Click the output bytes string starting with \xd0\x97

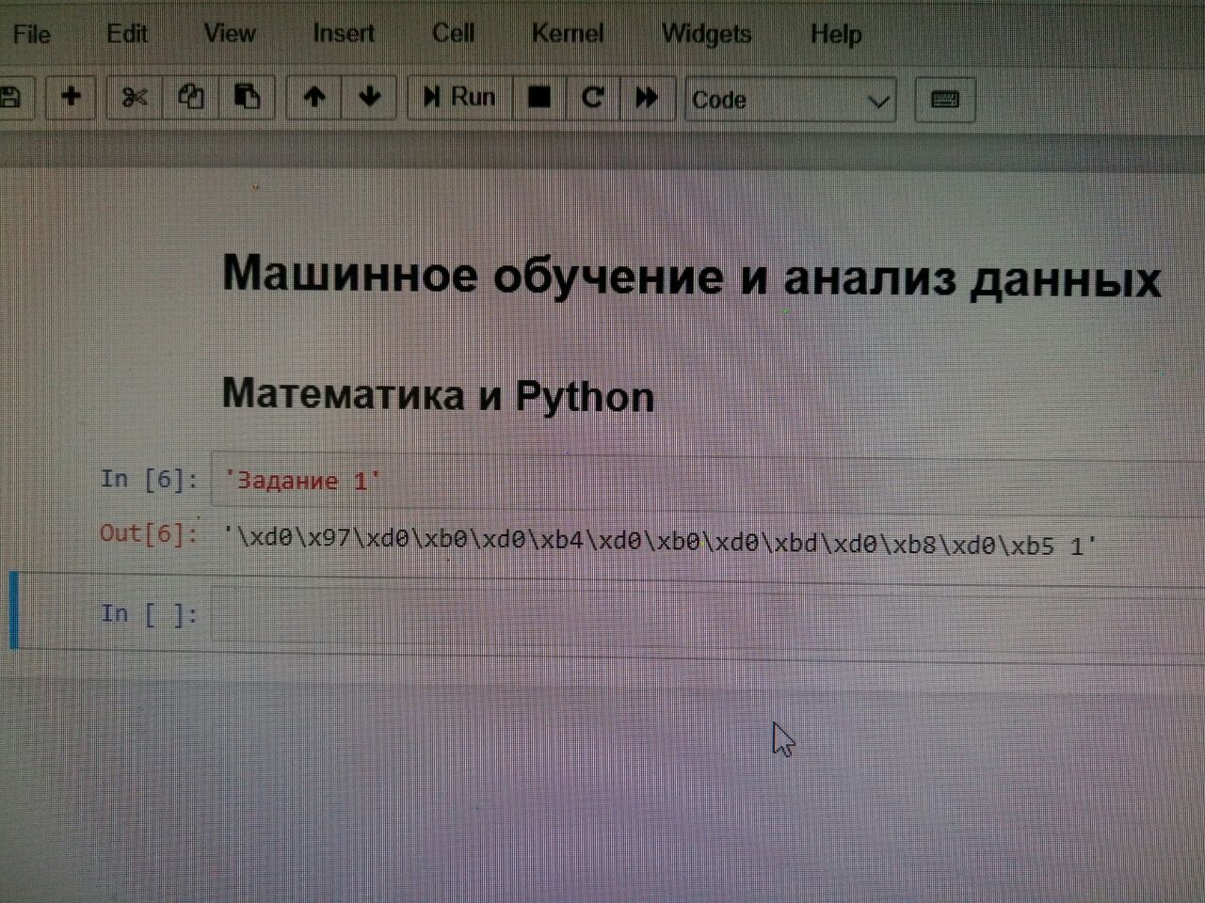[x=660, y=543]
